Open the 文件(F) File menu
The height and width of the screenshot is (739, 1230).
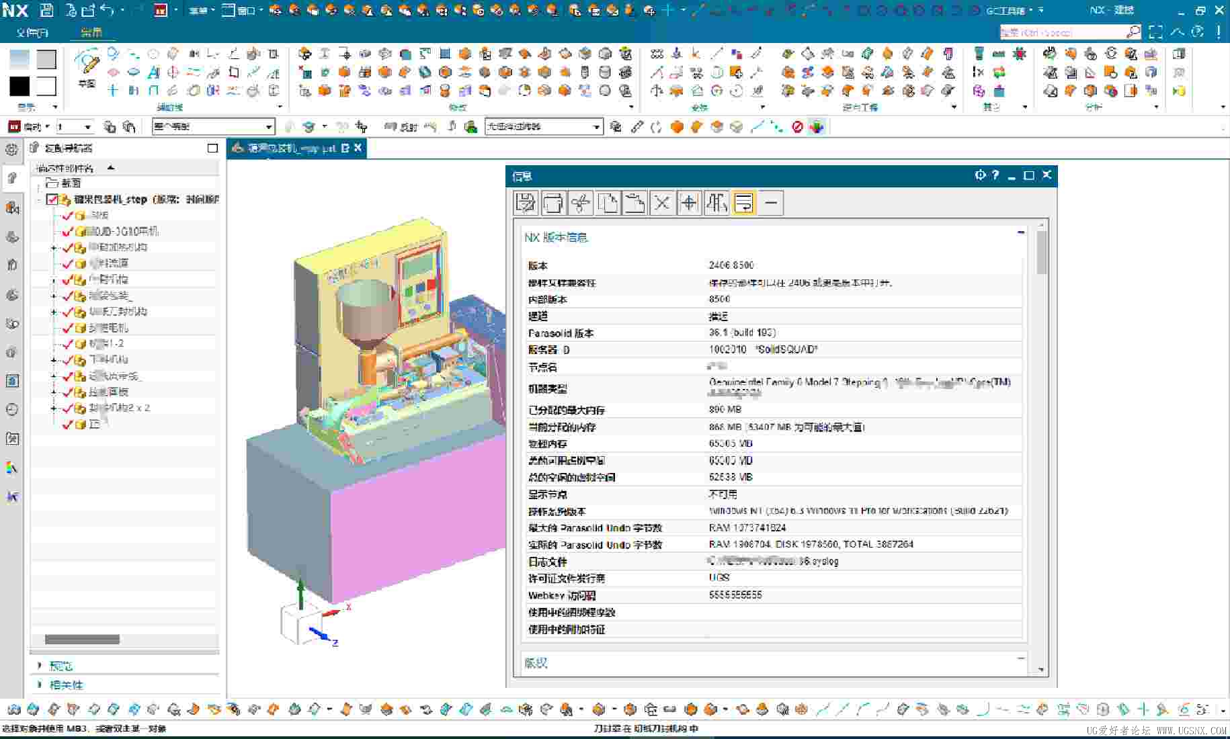click(32, 32)
